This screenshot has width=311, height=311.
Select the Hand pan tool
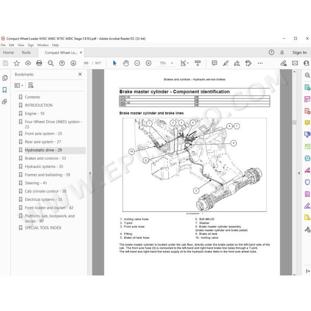coord(126,63)
